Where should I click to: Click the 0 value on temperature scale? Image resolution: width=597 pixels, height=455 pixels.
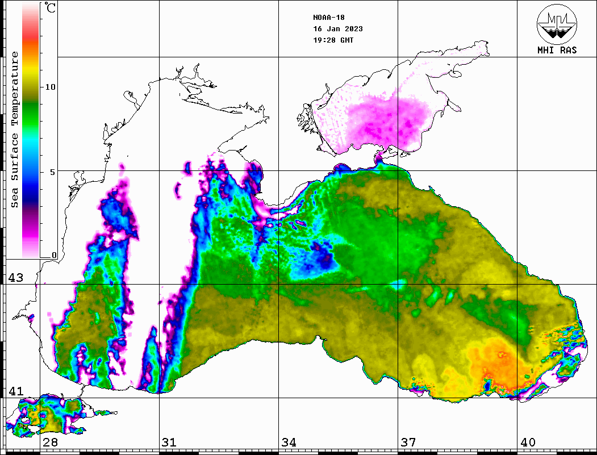tap(54, 255)
